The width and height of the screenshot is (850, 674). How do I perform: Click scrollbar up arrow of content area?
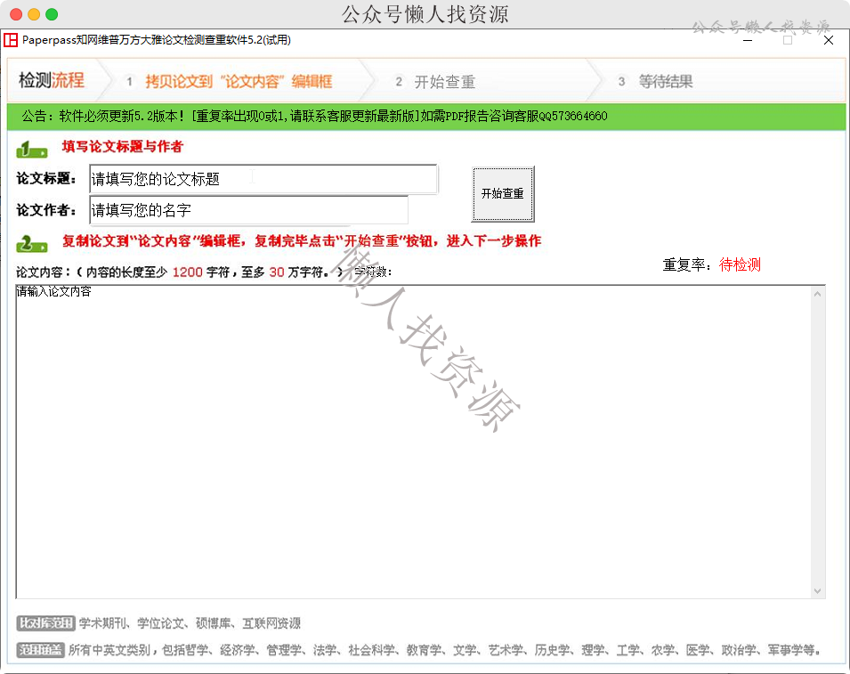[x=817, y=294]
